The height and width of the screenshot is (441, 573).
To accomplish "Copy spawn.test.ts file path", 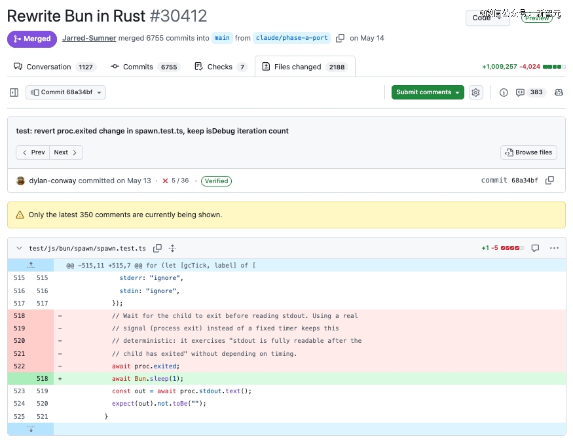I will coord(158,248).
